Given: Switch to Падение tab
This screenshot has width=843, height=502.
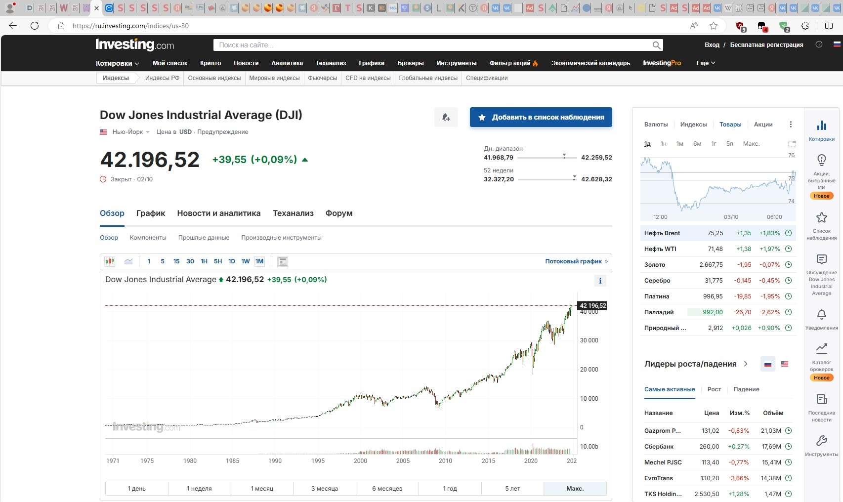Looking at the screenshot, I should pyautogui.click(x=746, y=389).
